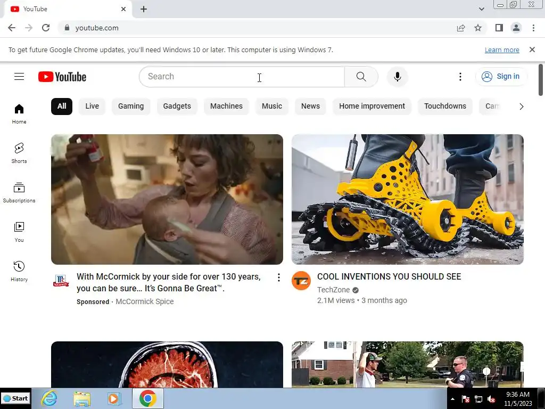Click the YouTube search input field
Screen dimensions: 545x409
tap(242, 77)
